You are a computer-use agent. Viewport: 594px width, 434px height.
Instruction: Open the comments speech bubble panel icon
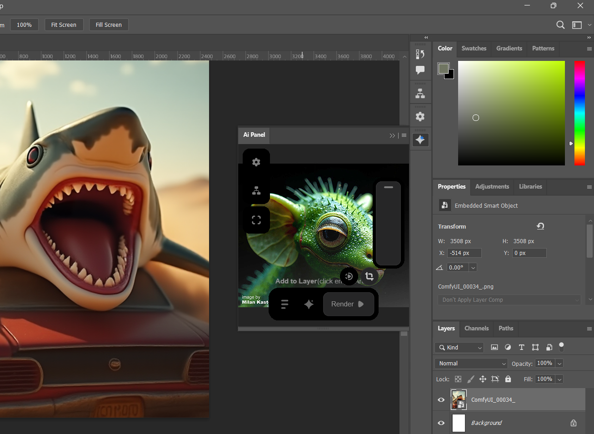tap(420, 70)
